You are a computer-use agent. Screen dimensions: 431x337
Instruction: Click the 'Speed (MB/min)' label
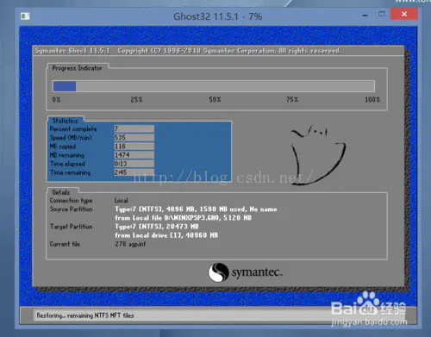(x=71, y=138)
